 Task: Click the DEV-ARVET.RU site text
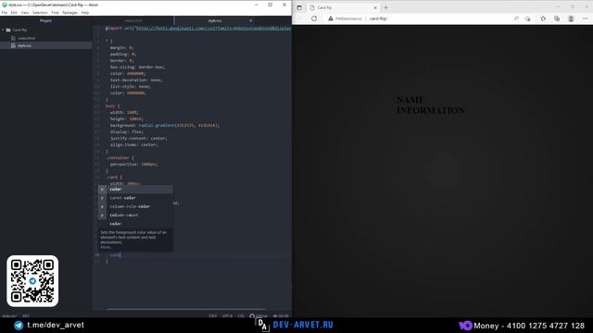[303, 325]
